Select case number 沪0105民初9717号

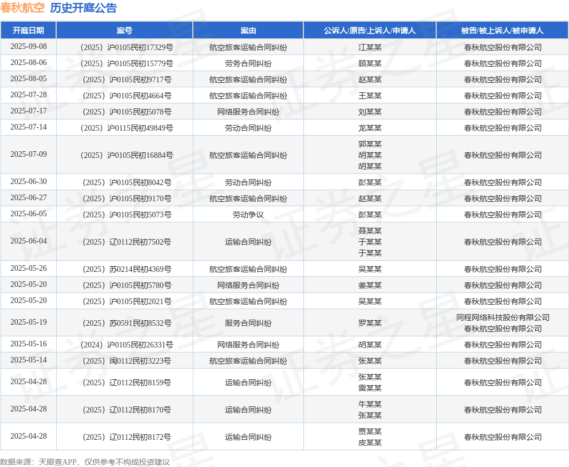coord(127,80)
